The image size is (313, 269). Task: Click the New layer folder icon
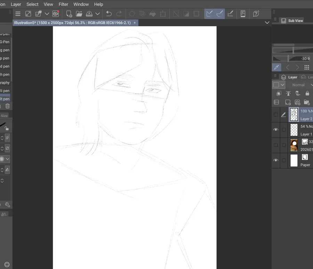(306, 102)
